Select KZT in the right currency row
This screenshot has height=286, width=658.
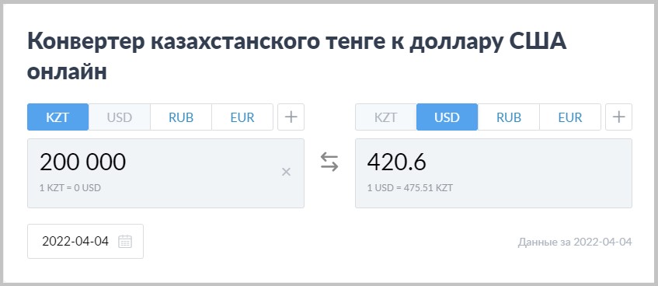[385, 117]
